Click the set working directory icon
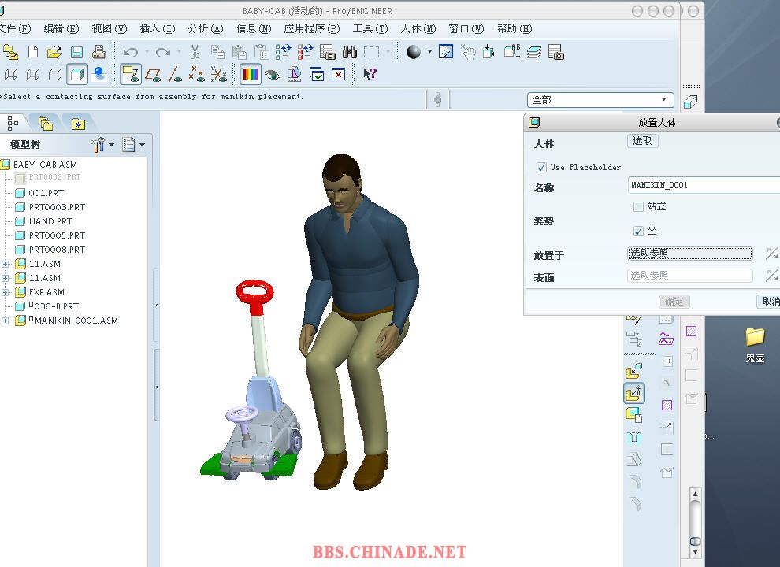 pyautogui.click(x=10, y=52)
